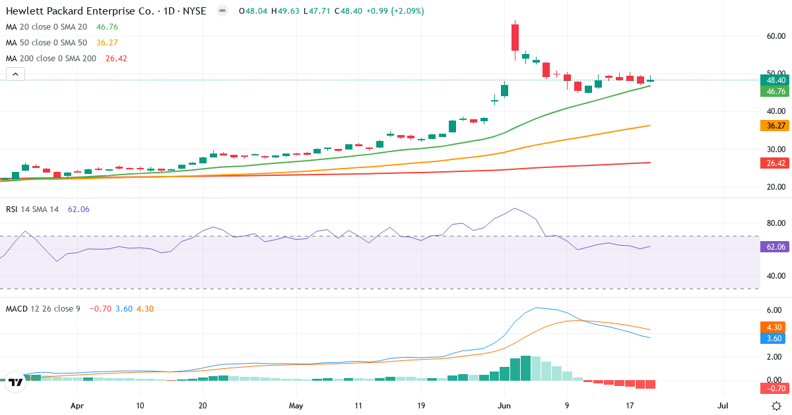The height and width of the screenshot is (415, 792).
Task: Click the TradingView logo icon
Action: [16, 381]
